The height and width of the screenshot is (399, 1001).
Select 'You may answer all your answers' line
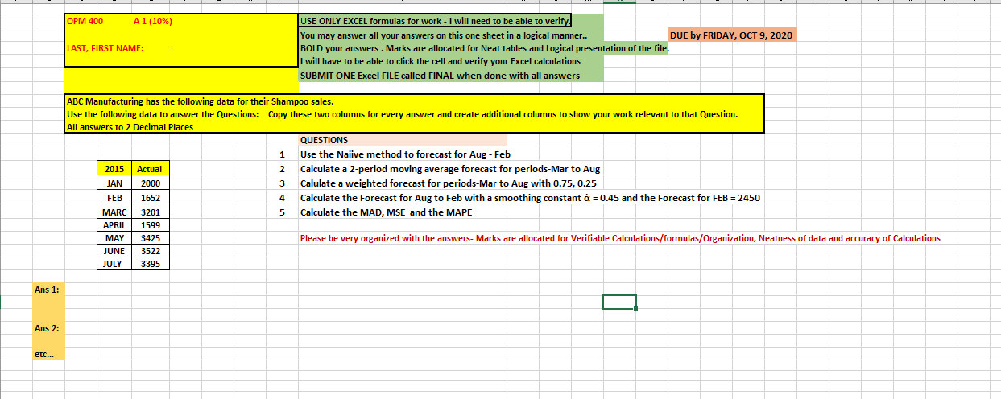(x=444, y=35)
